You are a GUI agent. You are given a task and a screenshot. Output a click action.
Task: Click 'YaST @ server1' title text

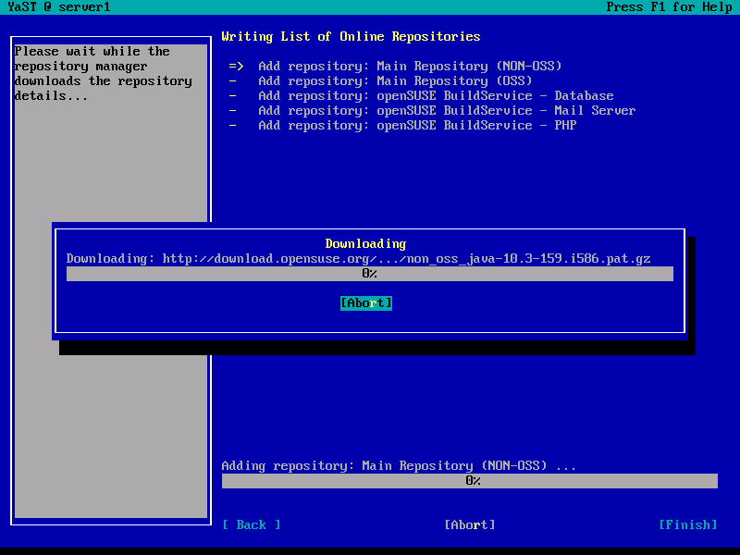click(x=59, y=7)
